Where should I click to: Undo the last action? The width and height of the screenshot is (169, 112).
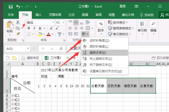tap(18, 7)
